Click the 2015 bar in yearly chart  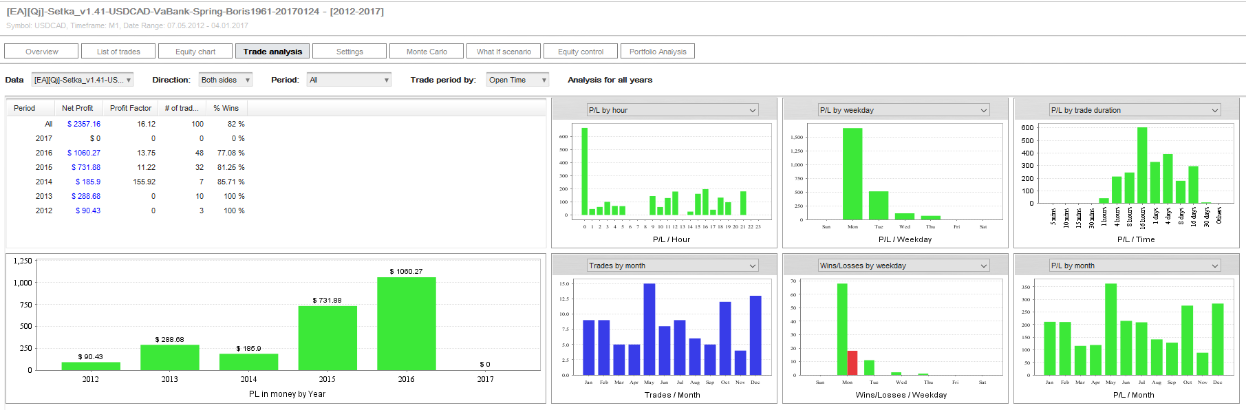[327, 338]
